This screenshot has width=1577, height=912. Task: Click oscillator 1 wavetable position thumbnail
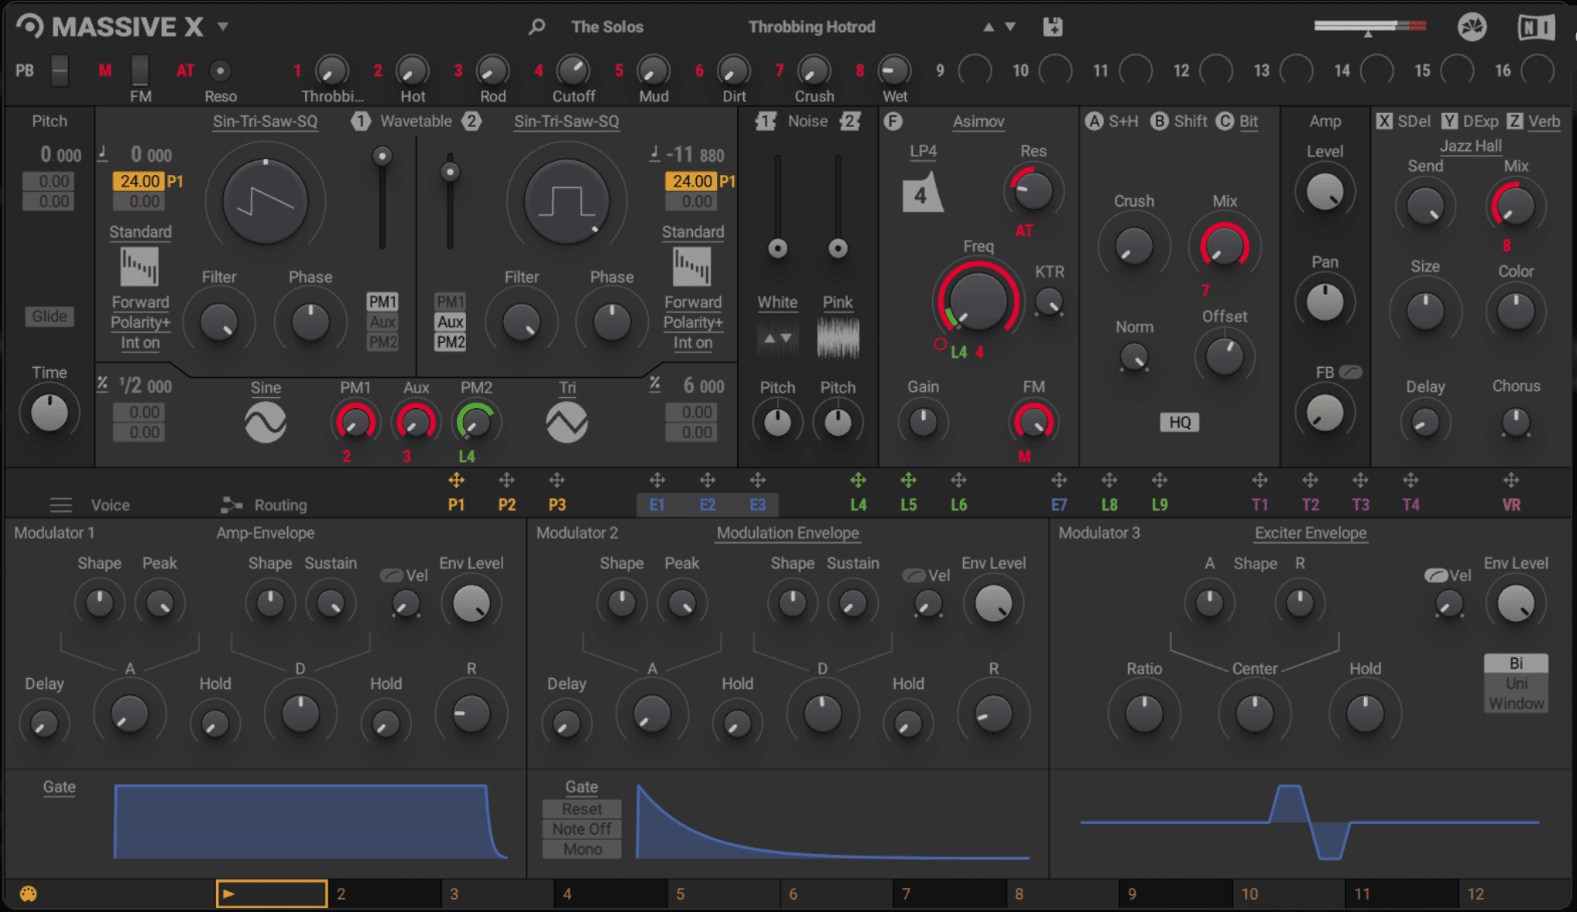139,266
